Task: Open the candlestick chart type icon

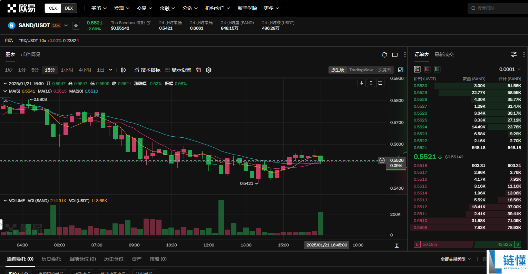Action: pos(123,70)
